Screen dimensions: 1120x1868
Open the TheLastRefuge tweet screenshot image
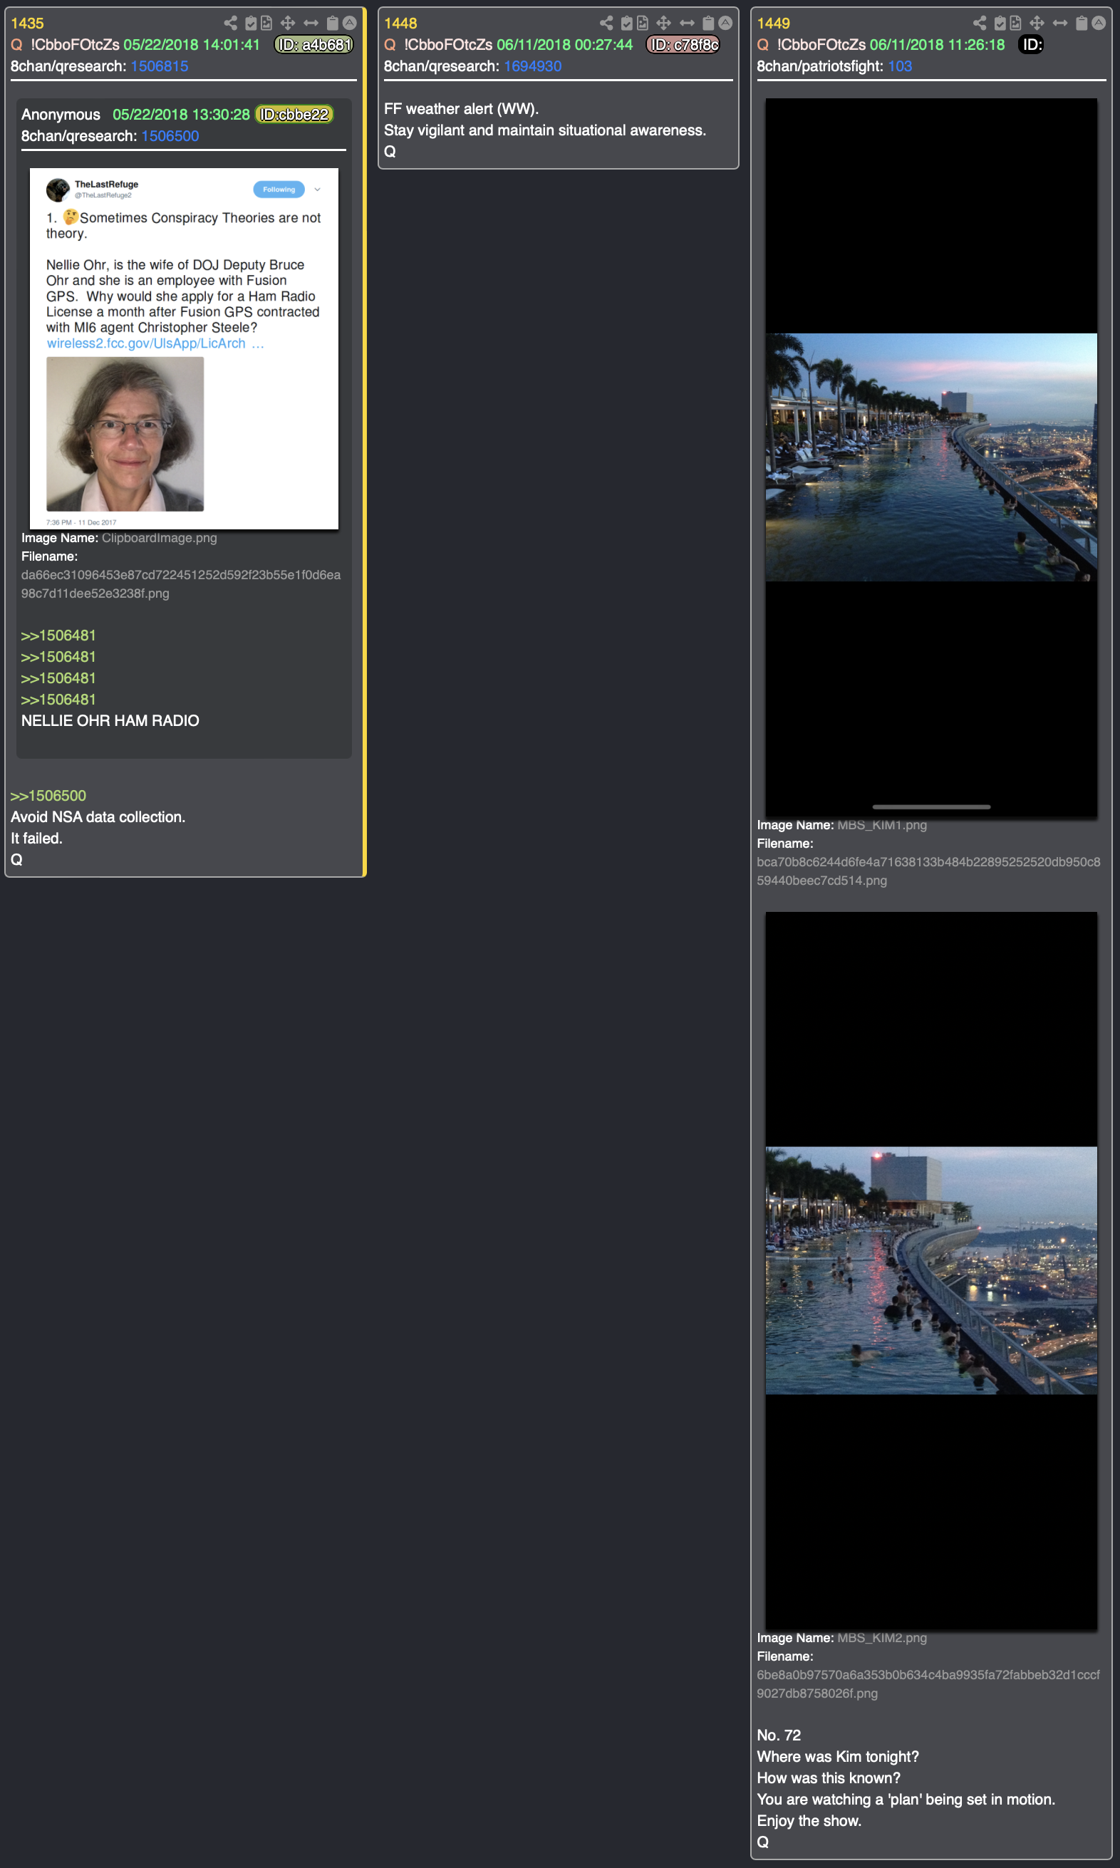pos(184,348)
